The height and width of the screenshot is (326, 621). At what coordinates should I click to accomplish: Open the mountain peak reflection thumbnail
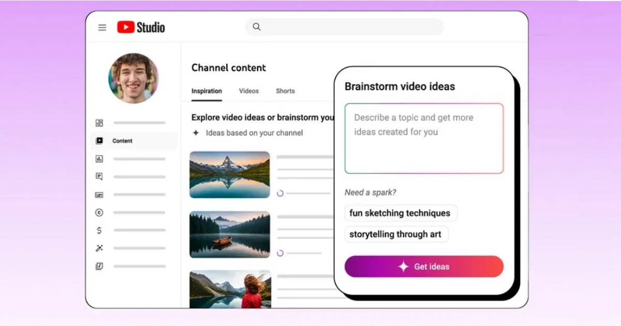click(229, 174)
